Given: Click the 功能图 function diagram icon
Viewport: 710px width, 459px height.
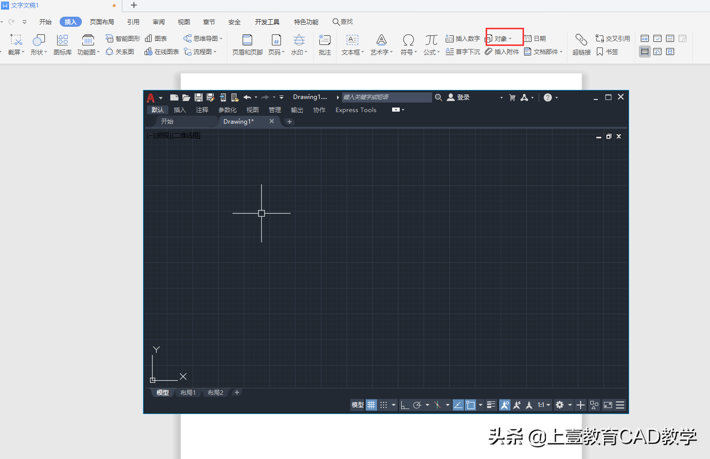Looking at the screenshot, I should pos(88,40).
